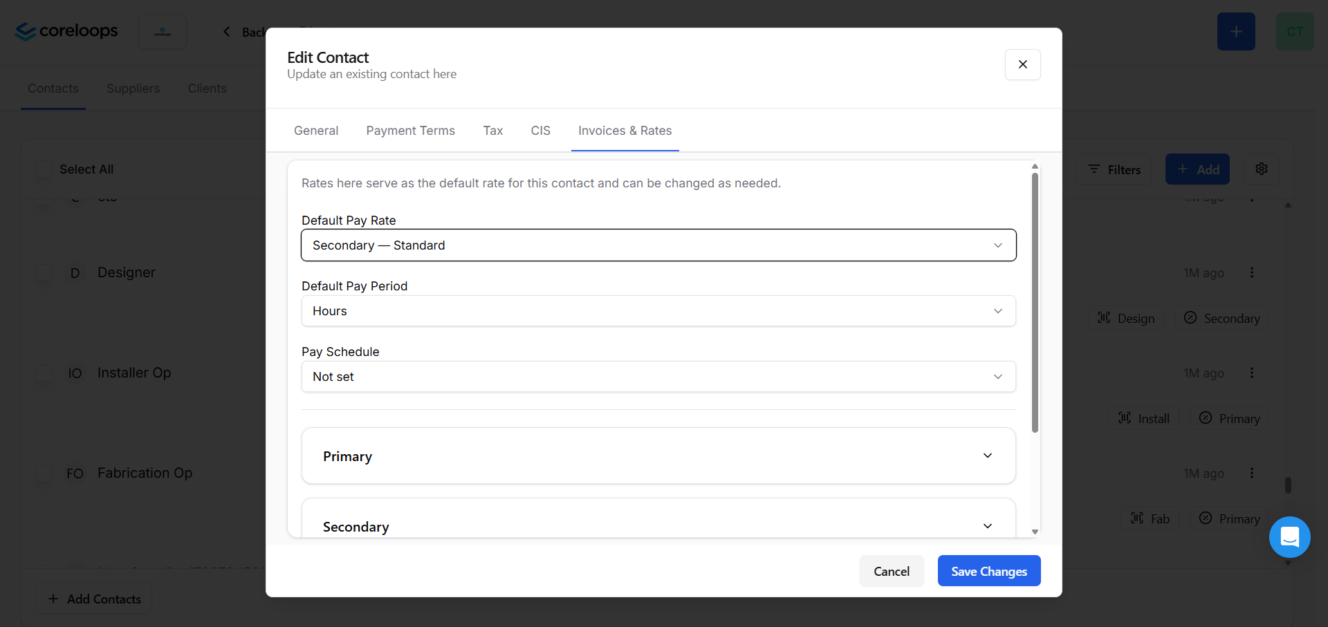Open the Designer contact

click(127, 272)
